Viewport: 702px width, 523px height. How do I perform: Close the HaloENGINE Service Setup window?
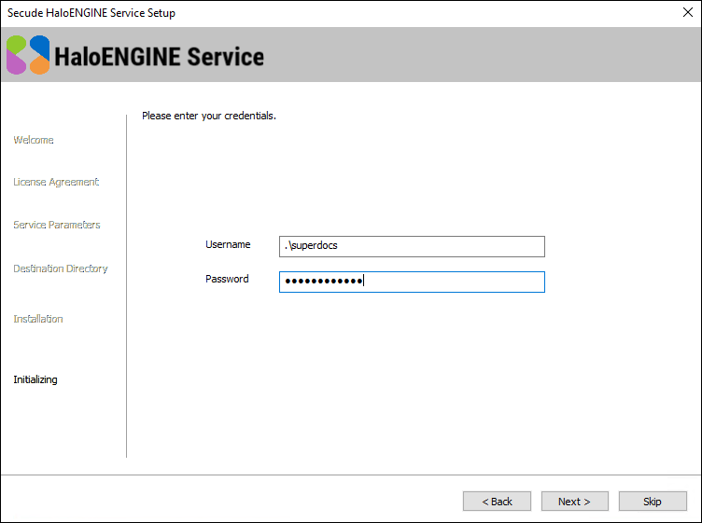pyautogui.click(x=687, y=13)
